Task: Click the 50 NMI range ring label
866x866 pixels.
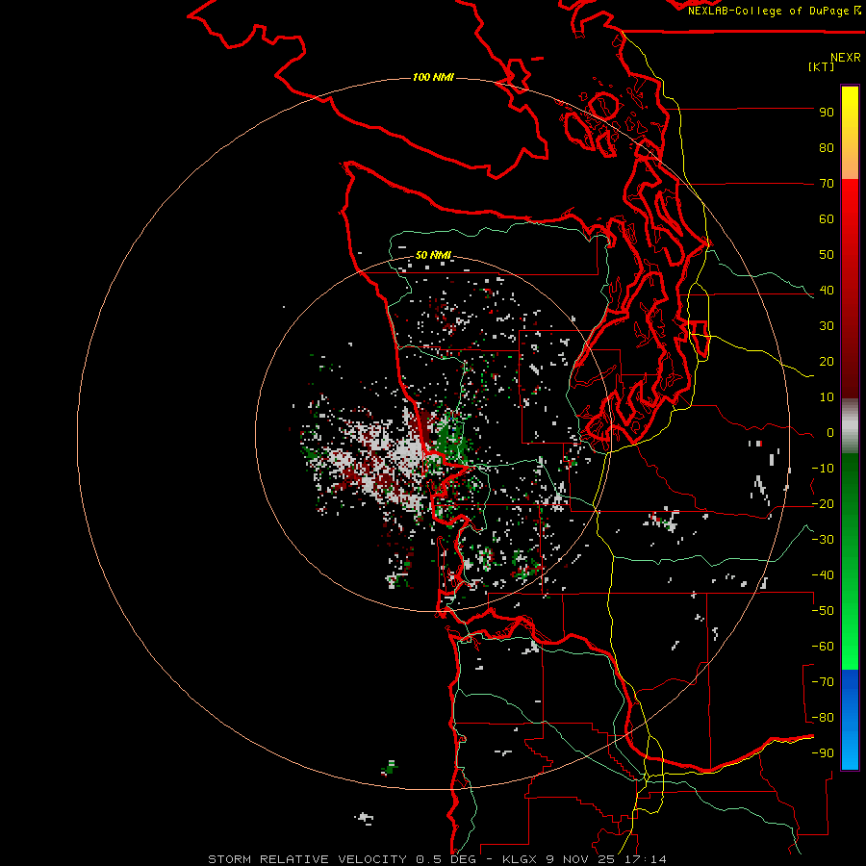Action: (433, 255)
